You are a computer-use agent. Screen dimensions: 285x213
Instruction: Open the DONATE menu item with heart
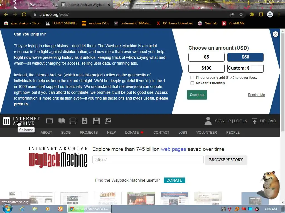[134, 132]
